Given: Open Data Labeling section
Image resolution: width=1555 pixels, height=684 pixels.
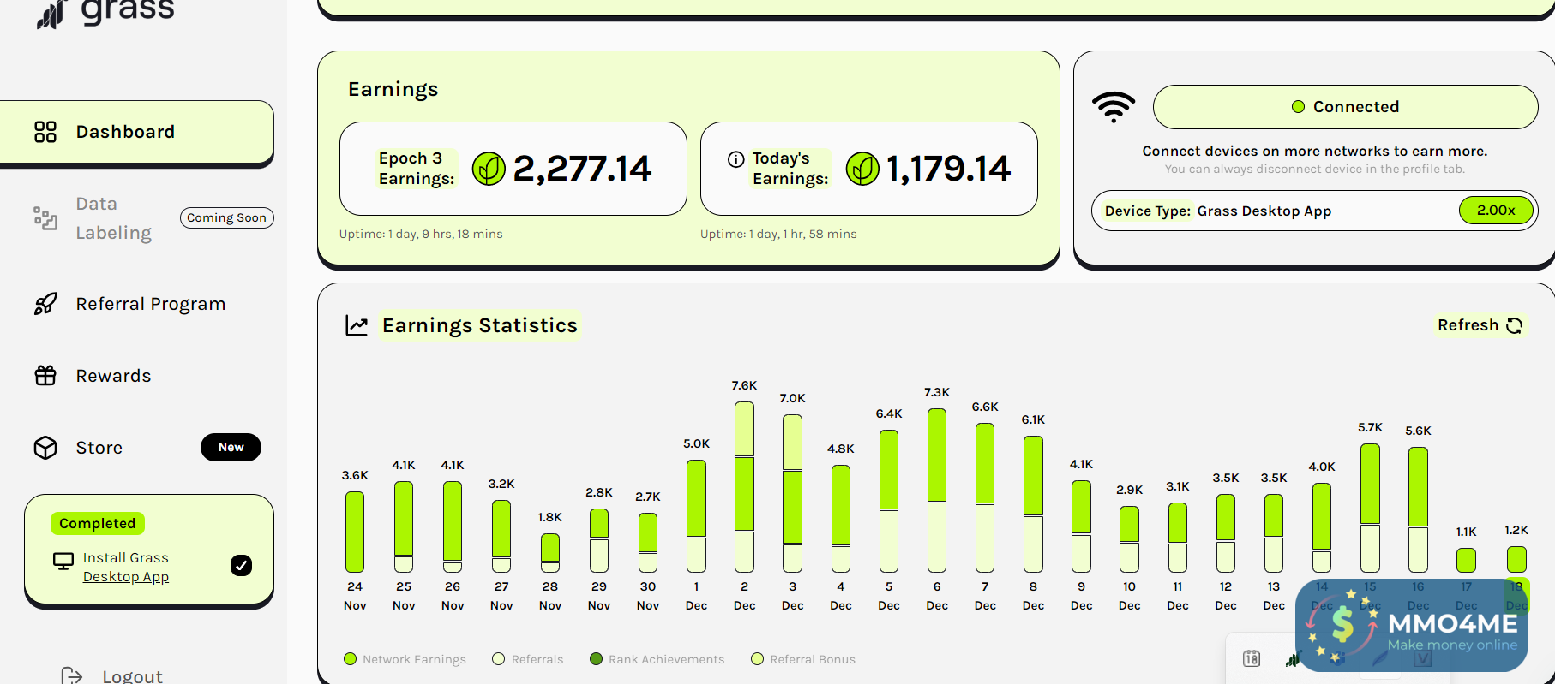Looking at the screenshot, I should [x=113, y=218].
